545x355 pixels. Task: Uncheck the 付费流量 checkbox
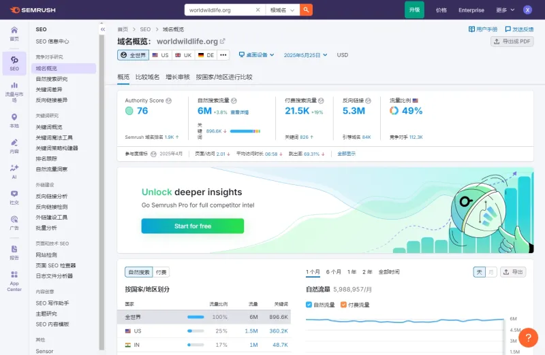pos(343,305)
